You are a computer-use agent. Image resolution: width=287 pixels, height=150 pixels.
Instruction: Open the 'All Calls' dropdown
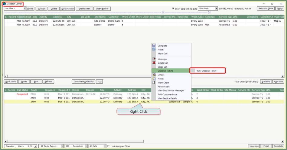(105, 146)
